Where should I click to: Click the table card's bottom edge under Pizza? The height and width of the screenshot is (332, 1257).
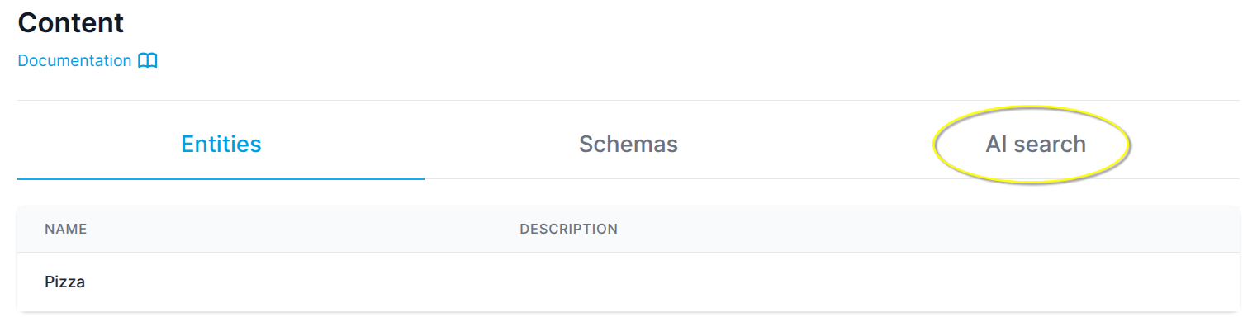point(628,311)
